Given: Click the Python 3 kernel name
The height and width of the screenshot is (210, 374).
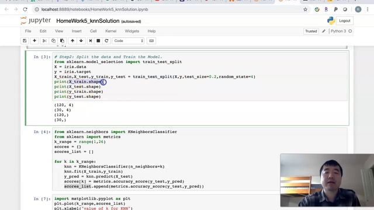Looking at the screenshot, I should click(x=338, y=31).
